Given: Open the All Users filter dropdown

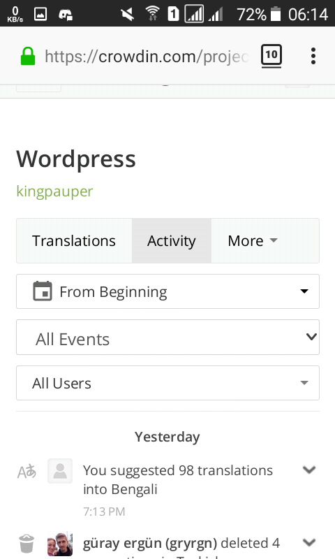Looking at the screenshot, I should (x=167, y=383).
